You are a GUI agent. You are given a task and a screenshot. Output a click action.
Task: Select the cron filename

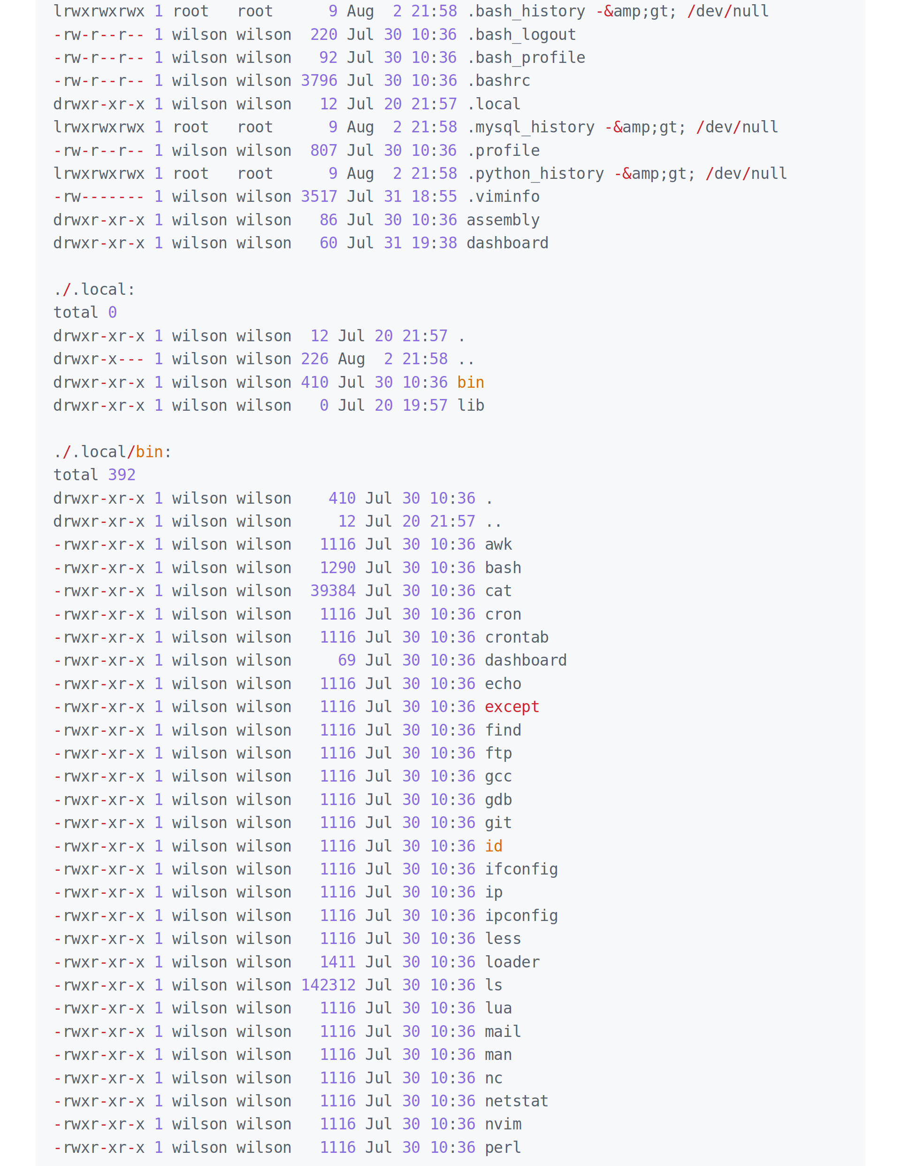point(504,614)
